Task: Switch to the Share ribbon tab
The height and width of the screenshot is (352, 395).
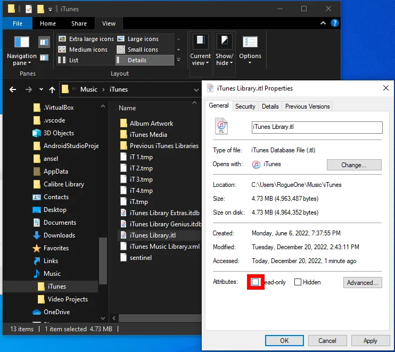Action: (x=79, y=23)
